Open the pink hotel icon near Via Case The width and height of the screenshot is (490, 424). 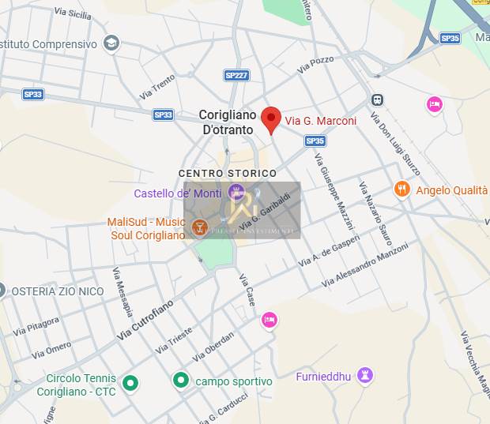pos(269,321)
